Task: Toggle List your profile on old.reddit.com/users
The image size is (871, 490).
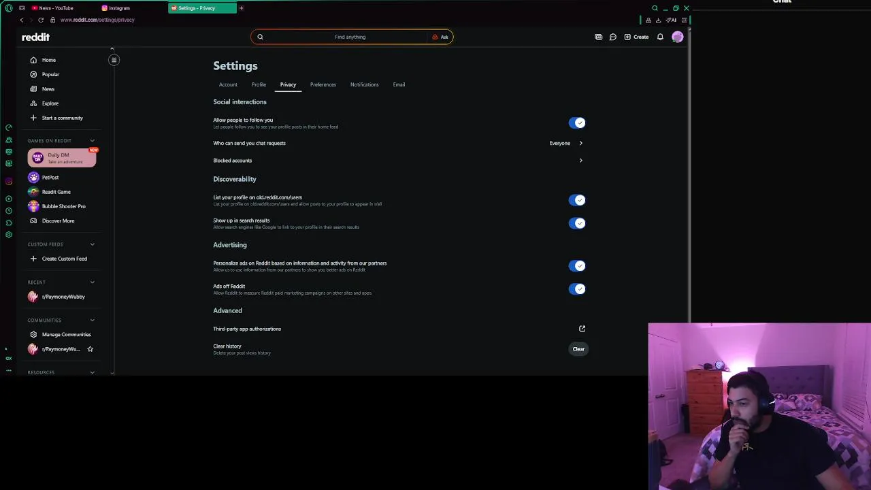Action: click(x=577, y=200)
